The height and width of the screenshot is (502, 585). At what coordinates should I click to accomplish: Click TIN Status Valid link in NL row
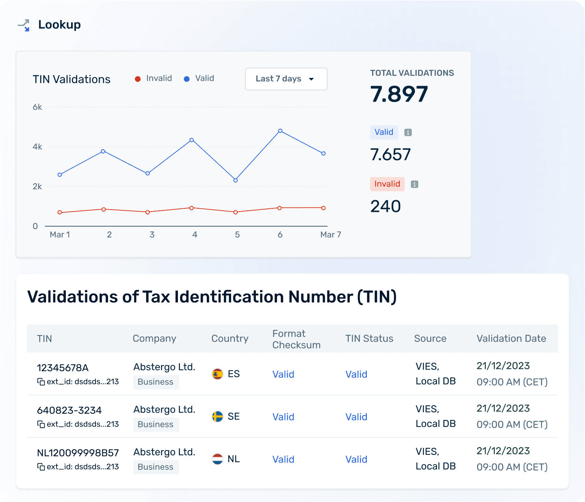[x=356, y=460]
